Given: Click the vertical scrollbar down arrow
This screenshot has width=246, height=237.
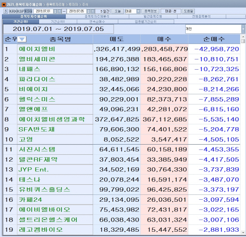Looking at the screenshot, I should (x=243, y=232).
